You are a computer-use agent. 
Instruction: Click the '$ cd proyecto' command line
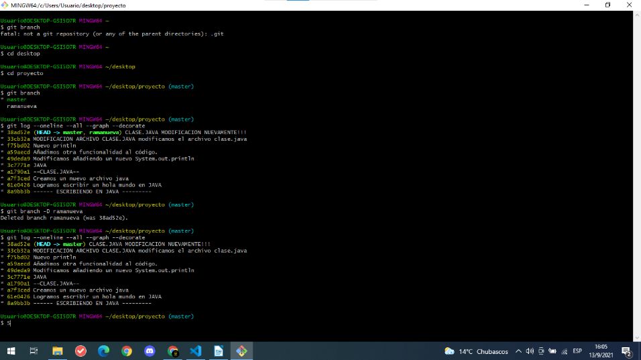point(21,73)
